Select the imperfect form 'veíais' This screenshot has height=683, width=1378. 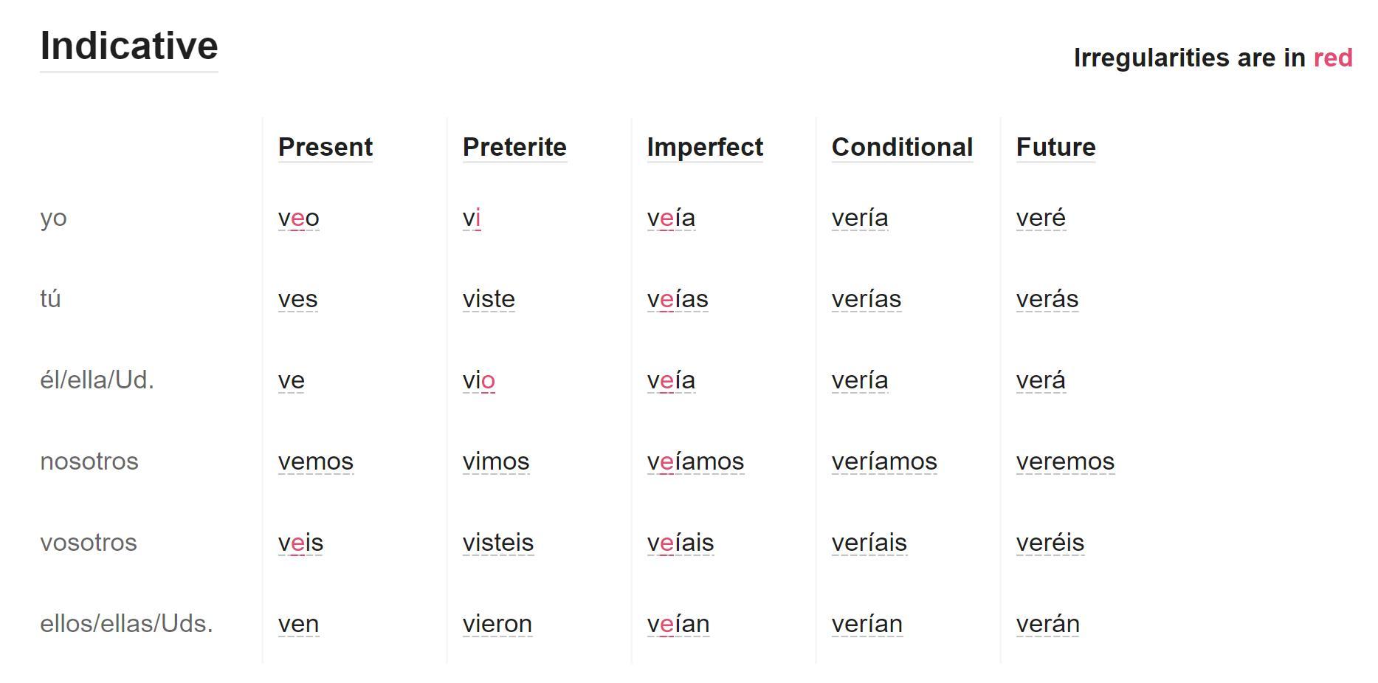tap(680, 543)
